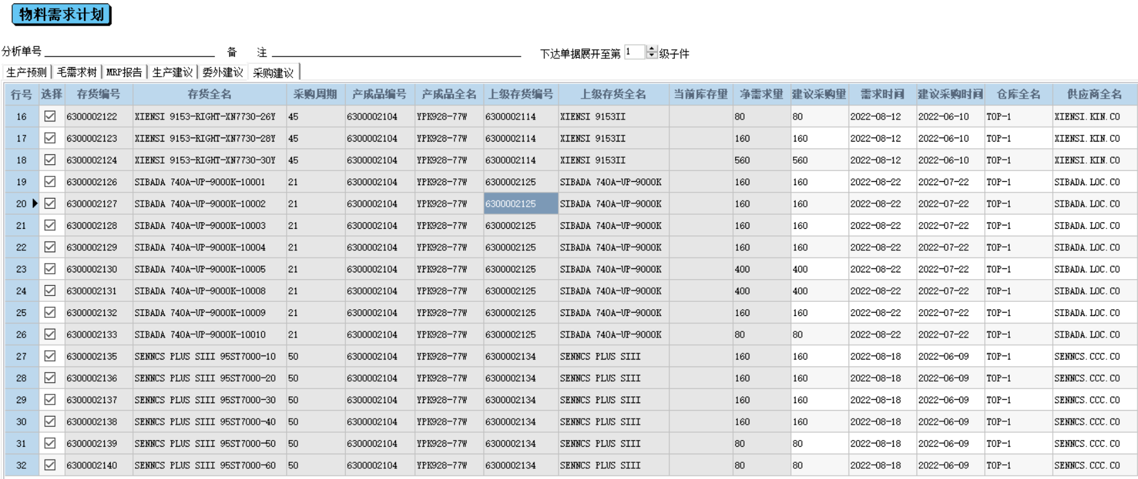Increase the sub-item level with up arrow
Screen dimensions: 1138x479
click(x=651, y=49)
